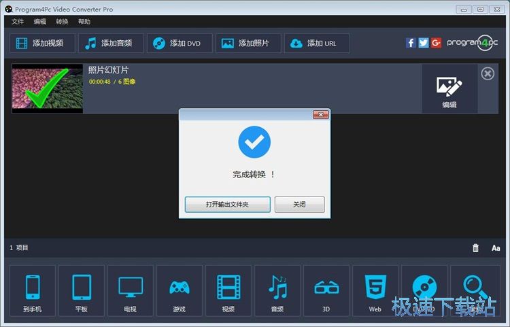Click the 添加照片 toolbar button
Image resolution: width=510 pixels, height=327 pixels.
pyautogui.click(x=248, y=43)
